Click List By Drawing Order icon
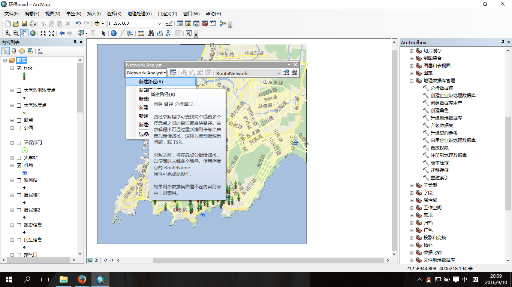Viewport: 512px width, 287px height. click(6, 51)
